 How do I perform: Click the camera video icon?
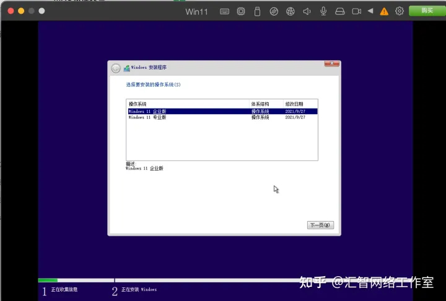356,11
